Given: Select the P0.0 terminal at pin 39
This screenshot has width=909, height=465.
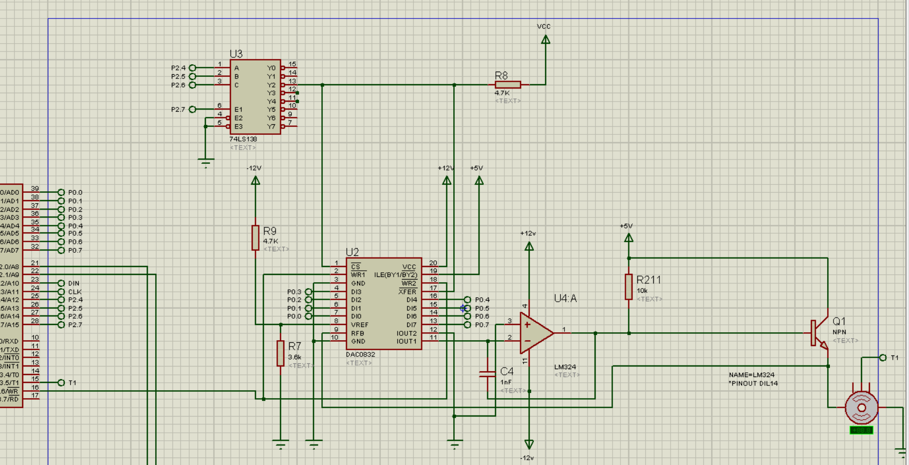Looking at the screenshot, I should (61, 193).
